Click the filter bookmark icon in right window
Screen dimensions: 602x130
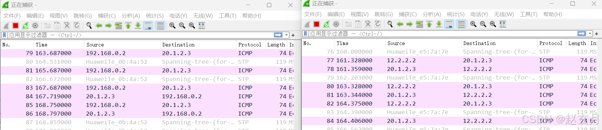coord(305,33)
